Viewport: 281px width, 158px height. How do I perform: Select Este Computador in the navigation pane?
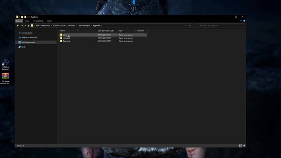point(28,42)
